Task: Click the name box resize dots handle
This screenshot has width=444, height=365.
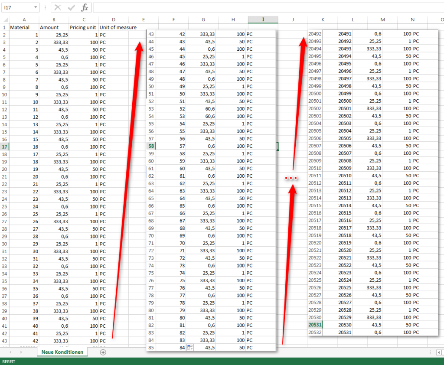Action: [x=45, y=8]
